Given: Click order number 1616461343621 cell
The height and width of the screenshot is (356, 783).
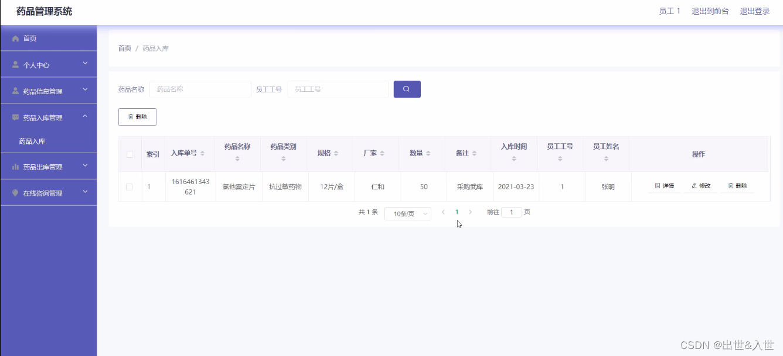Looking at the screenshot, I should pyautogui.click(x=190, y=186).
